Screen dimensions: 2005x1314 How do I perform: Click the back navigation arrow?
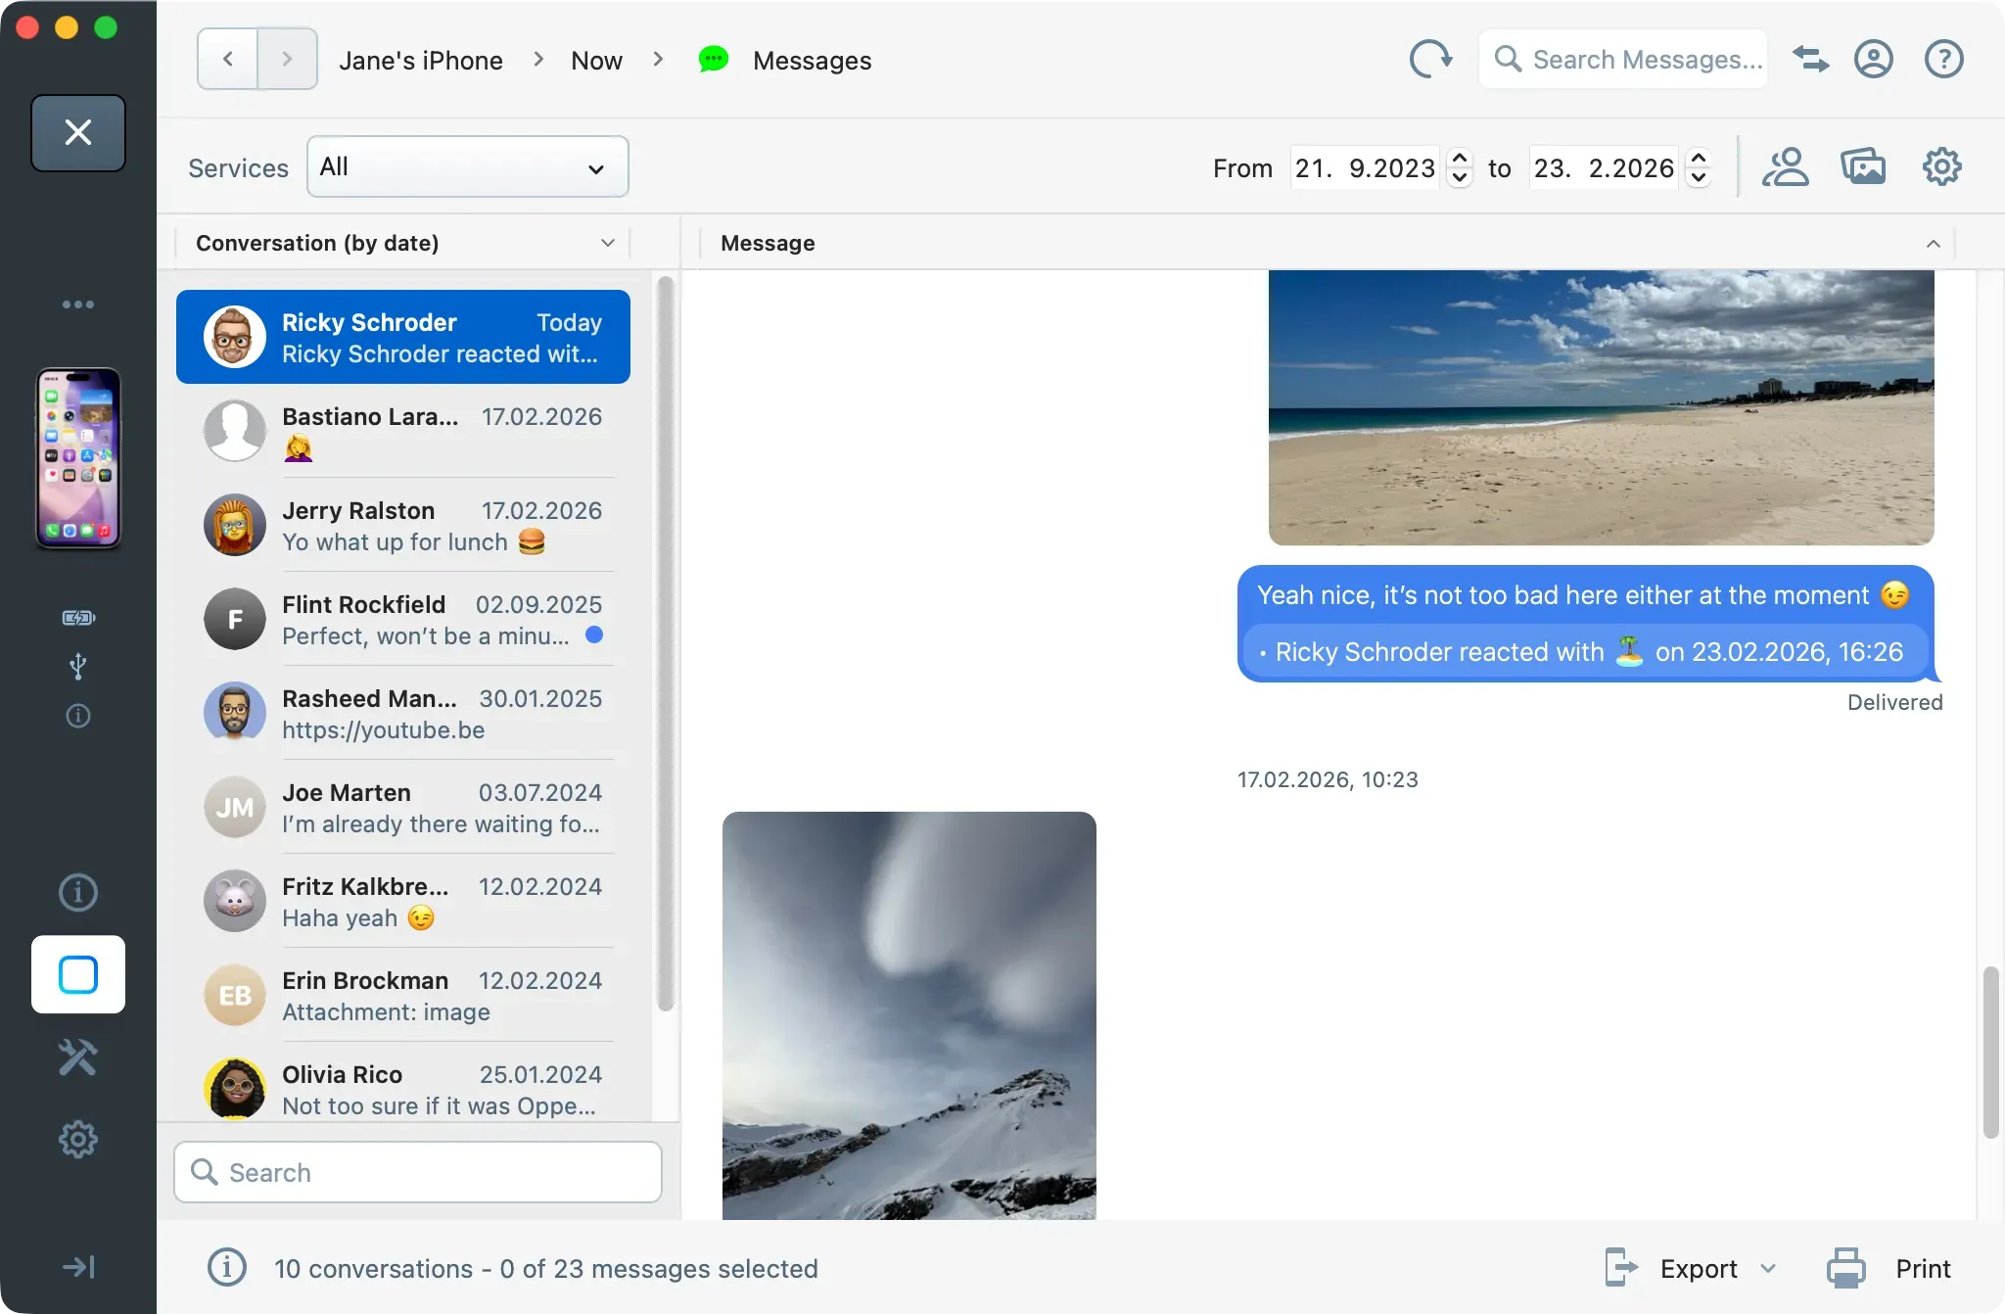coord(227,59)
